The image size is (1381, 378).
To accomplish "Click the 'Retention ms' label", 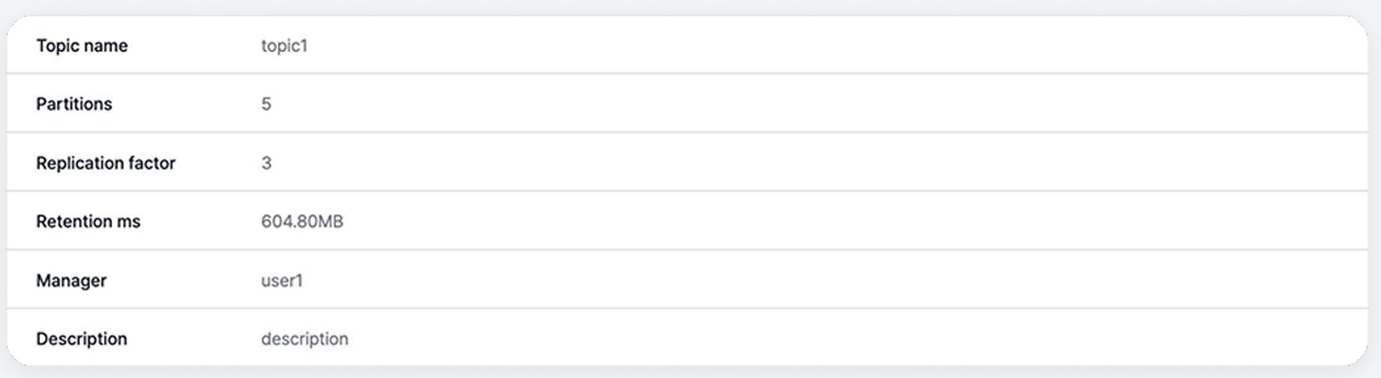I will (x=88, y=221).
